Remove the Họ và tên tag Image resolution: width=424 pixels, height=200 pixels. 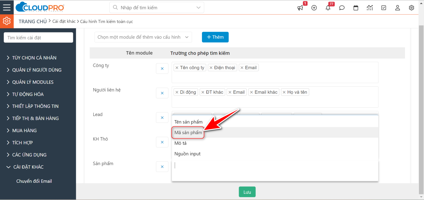pos(284,92)
